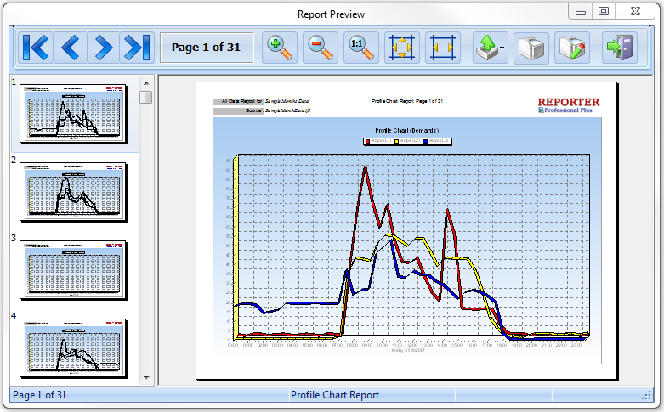Fit whole page in the preview

(402, 48)
